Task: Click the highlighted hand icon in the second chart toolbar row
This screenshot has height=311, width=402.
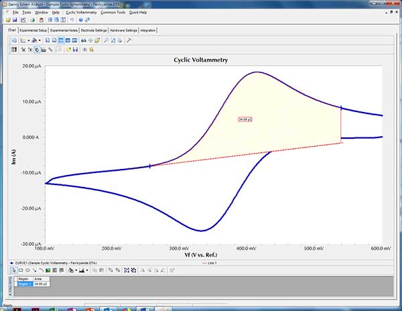Action: [37, 50]
